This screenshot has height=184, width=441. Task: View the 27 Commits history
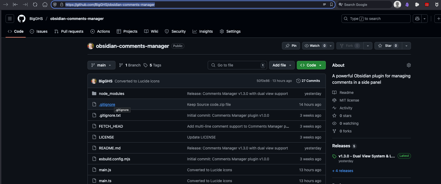pos(308,81)
